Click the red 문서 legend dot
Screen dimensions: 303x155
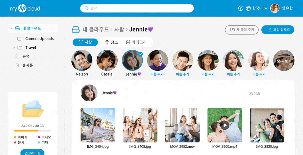[x=15, y=142]
